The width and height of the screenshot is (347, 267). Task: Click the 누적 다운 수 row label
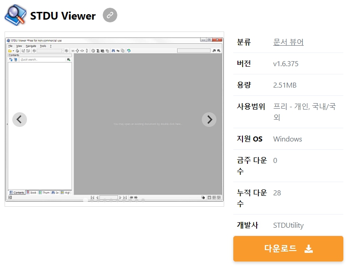pos(252,198)
